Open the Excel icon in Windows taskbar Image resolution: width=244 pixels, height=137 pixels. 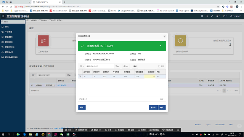68,134
